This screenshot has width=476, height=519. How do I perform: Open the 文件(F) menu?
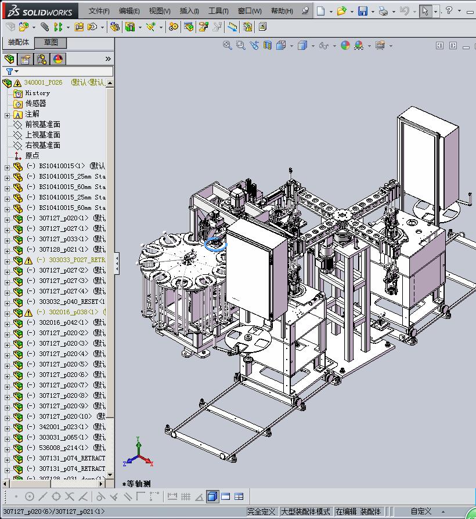tap(99, 11)
